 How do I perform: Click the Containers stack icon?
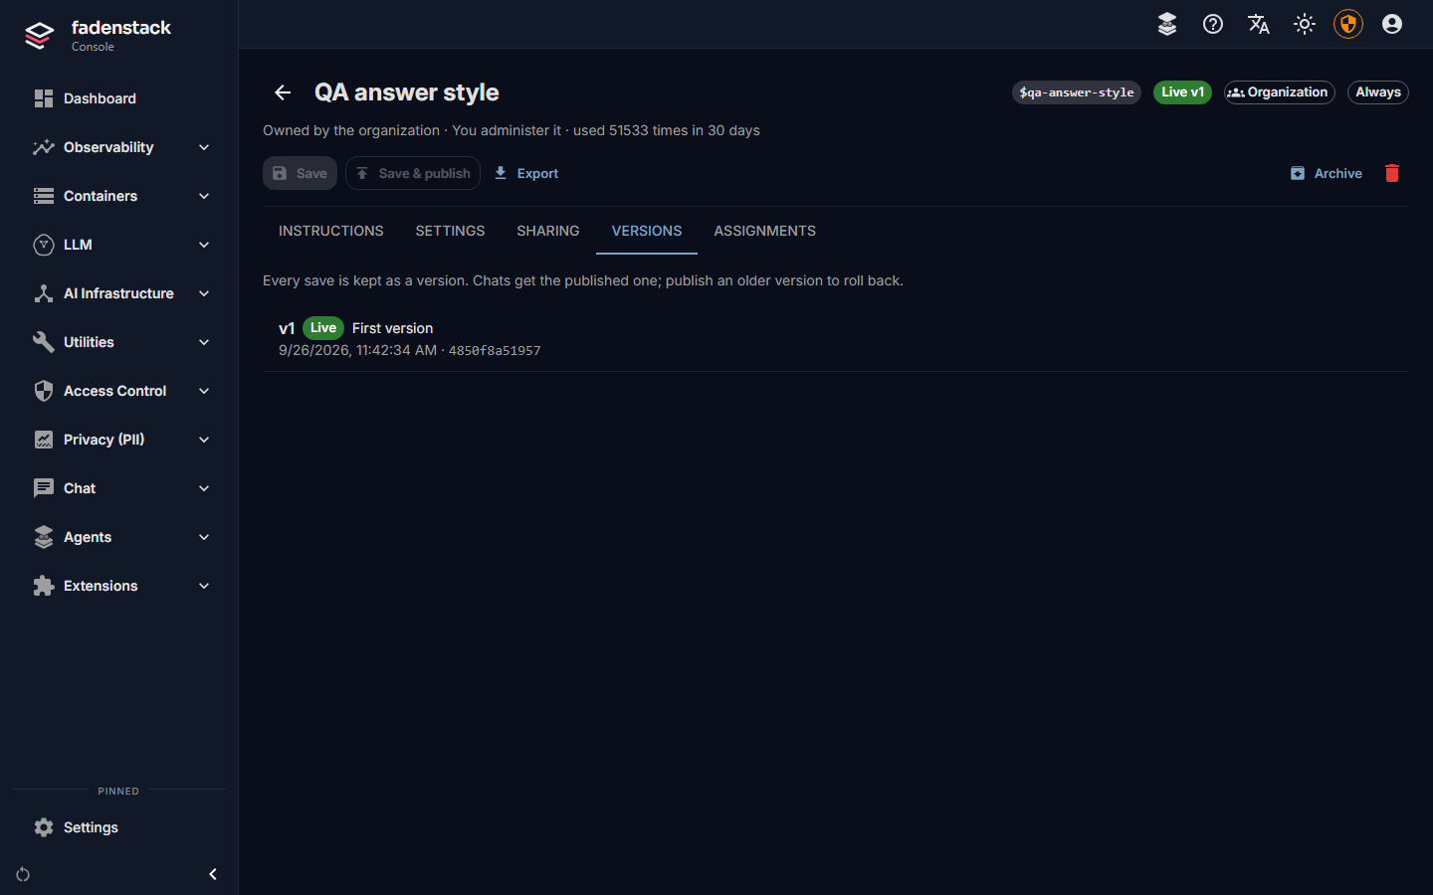coord(44,196)
